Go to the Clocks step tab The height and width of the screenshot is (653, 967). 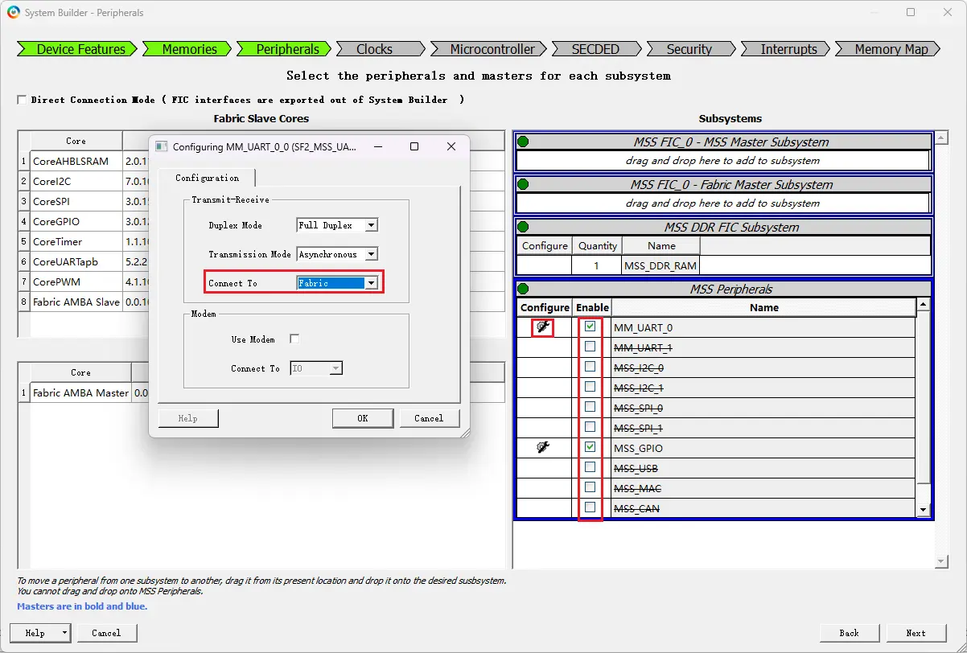point(374,49)
